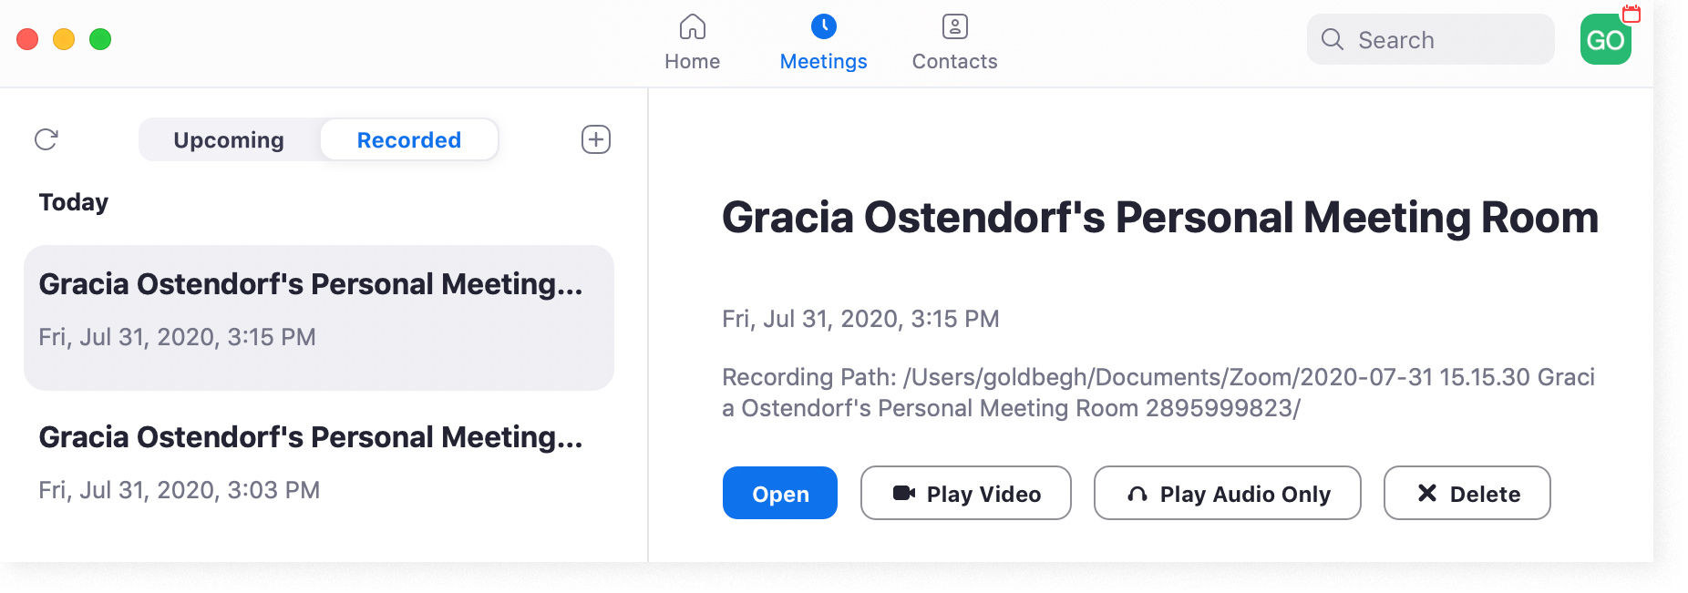Maximize window using green button

click(x=100, y=39)
